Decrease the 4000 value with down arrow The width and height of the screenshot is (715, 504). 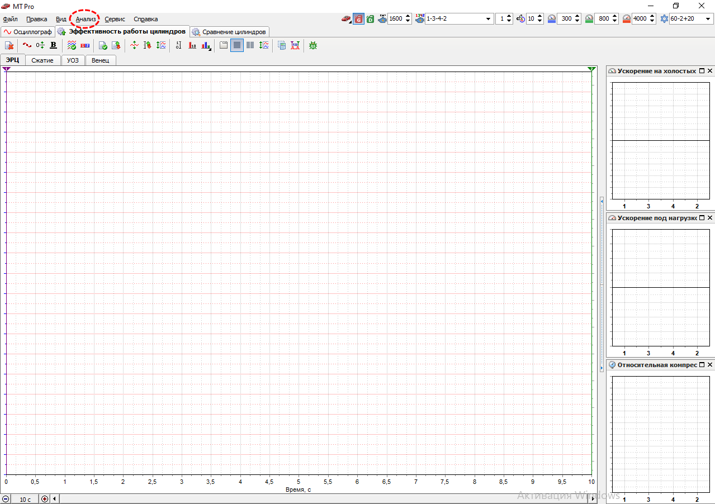point(652,21)
